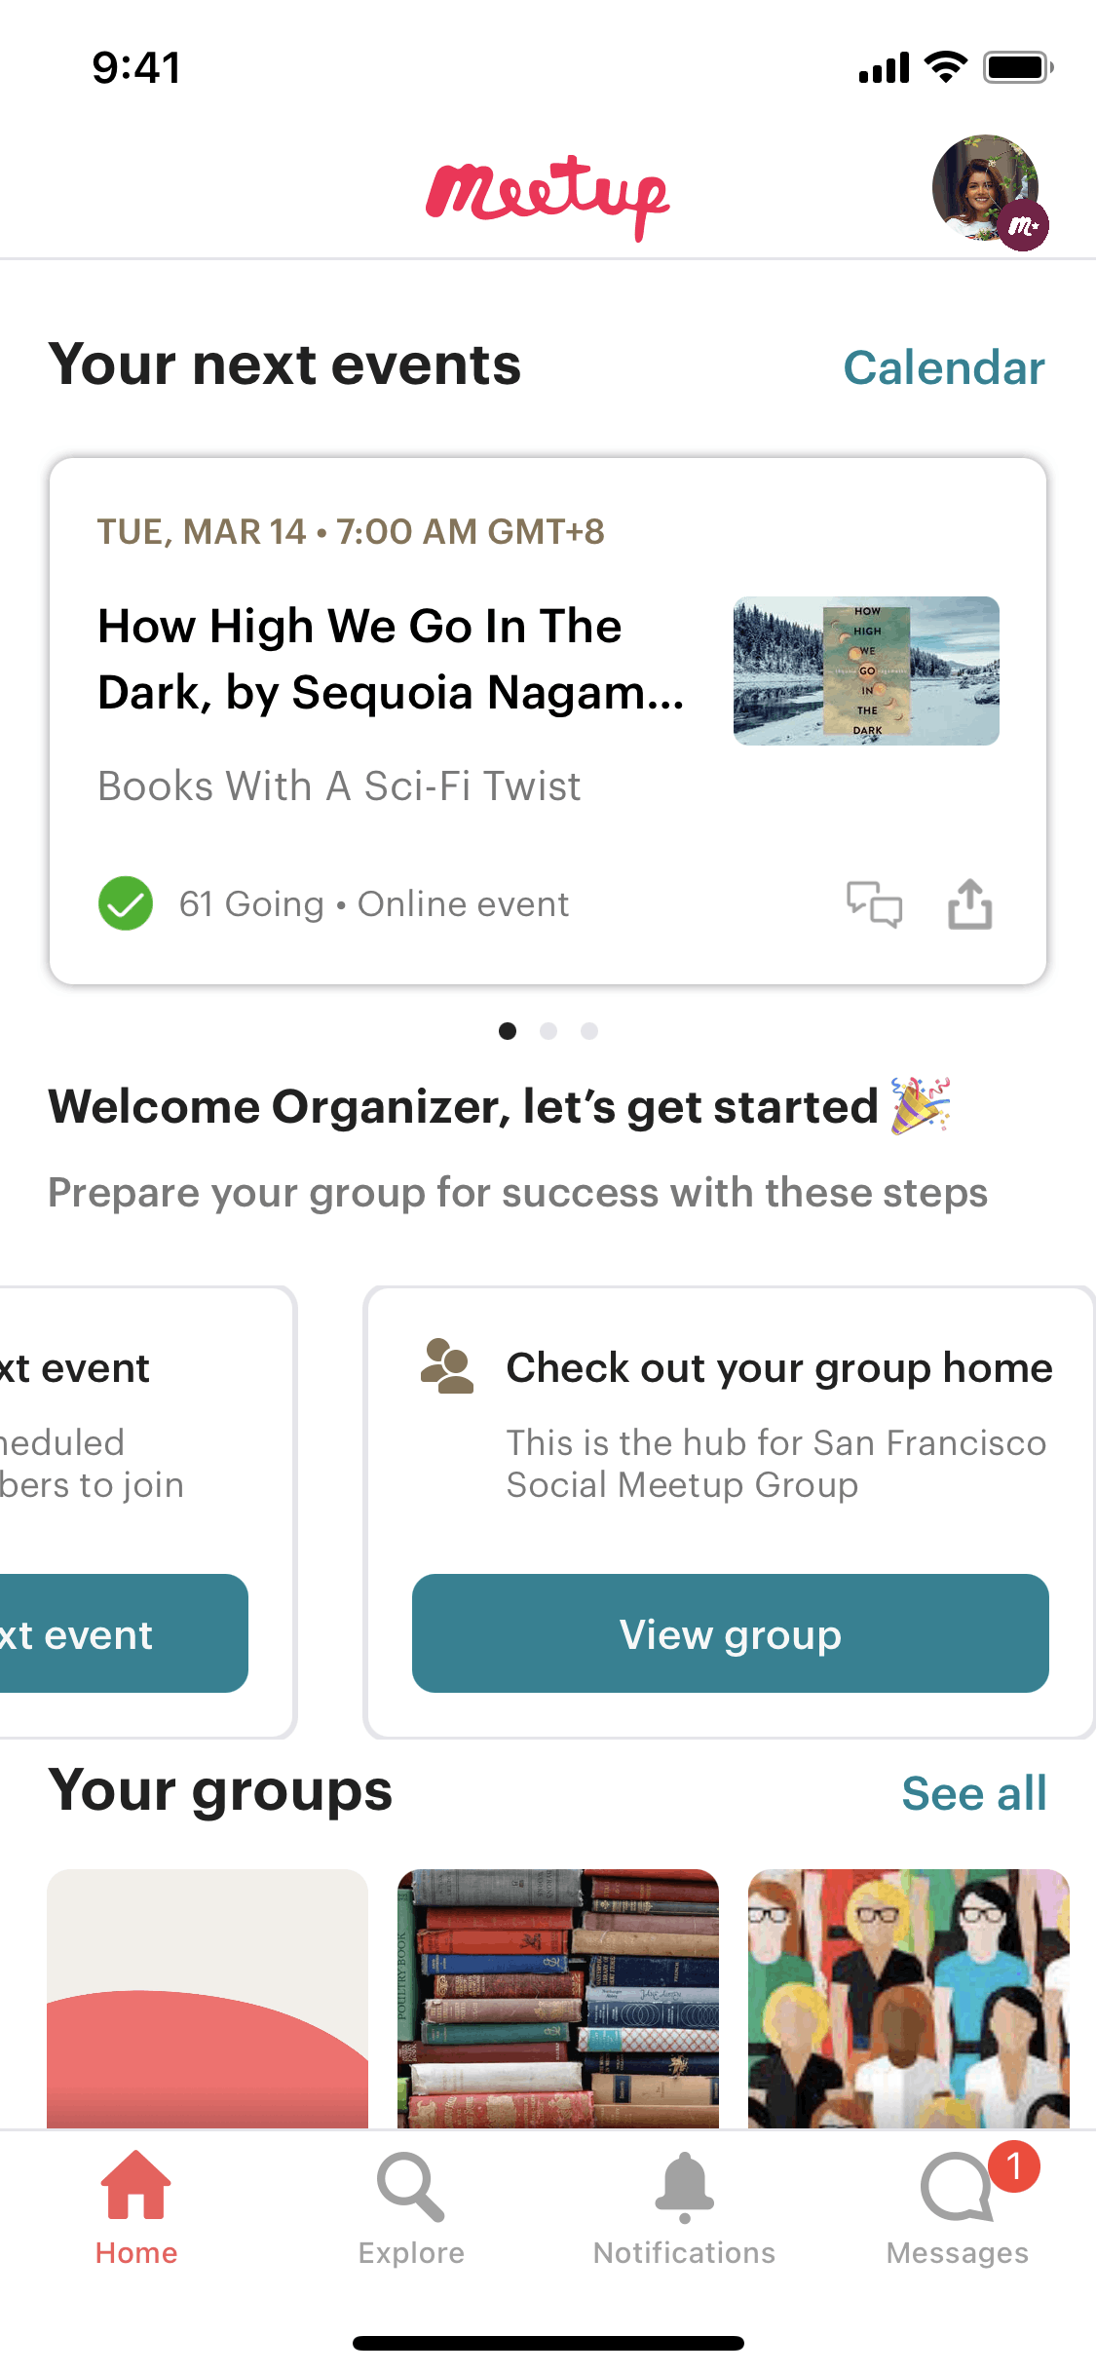The image size is (1096, 2374).
Task: Open the Calendar link
Action: (943, 368)
